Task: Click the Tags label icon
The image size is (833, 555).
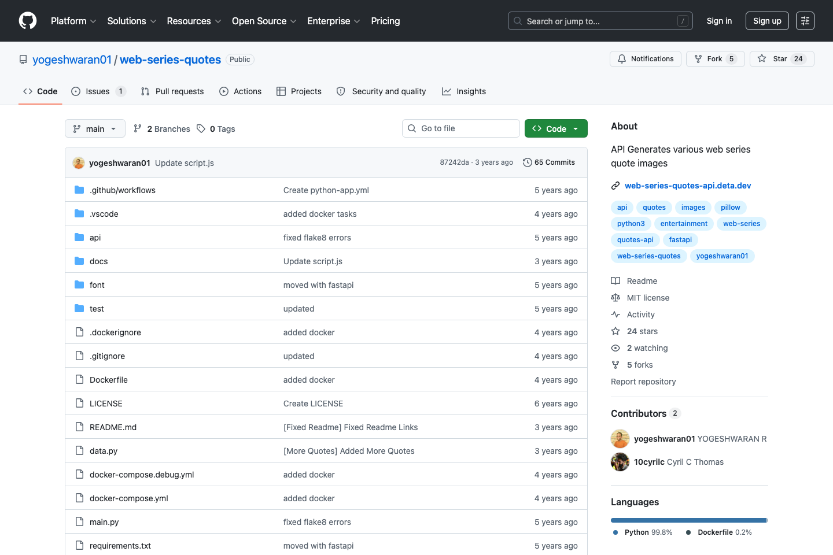Action: coord(201,129)
